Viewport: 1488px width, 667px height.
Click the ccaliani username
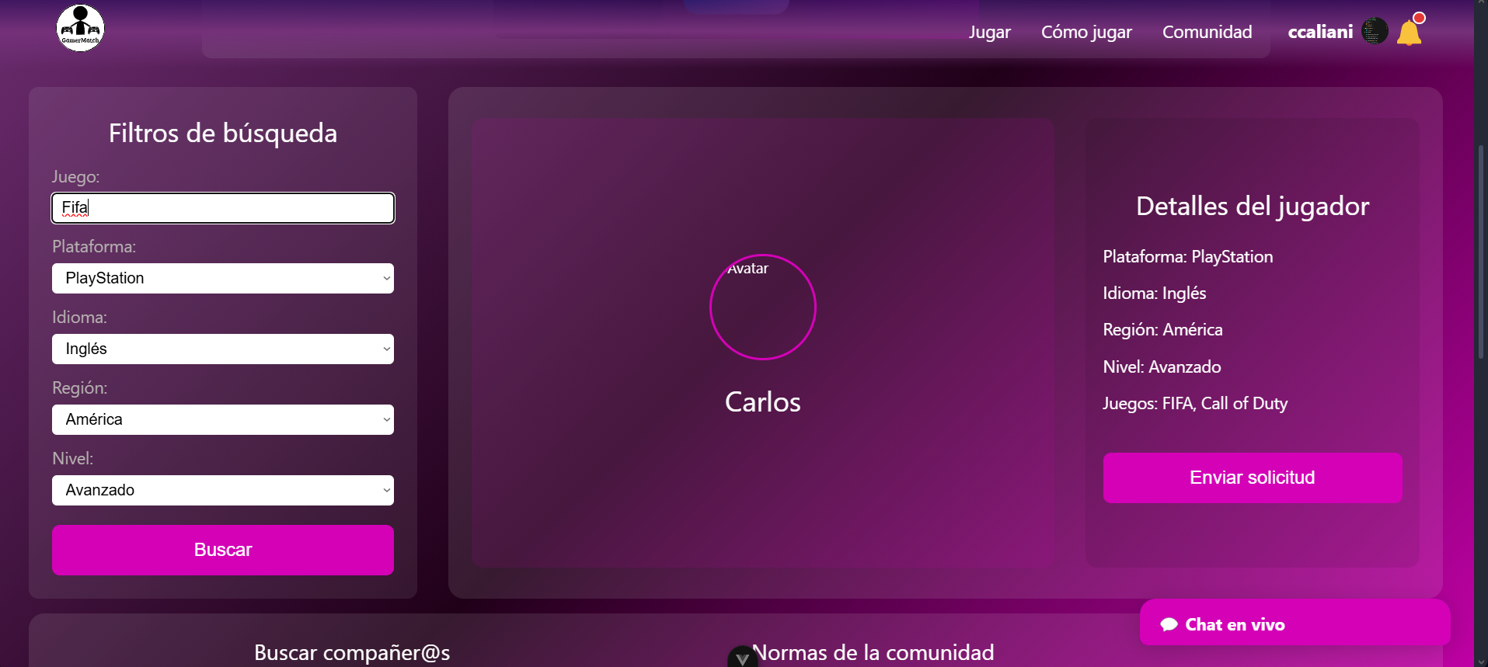[x=1319, y=32]
